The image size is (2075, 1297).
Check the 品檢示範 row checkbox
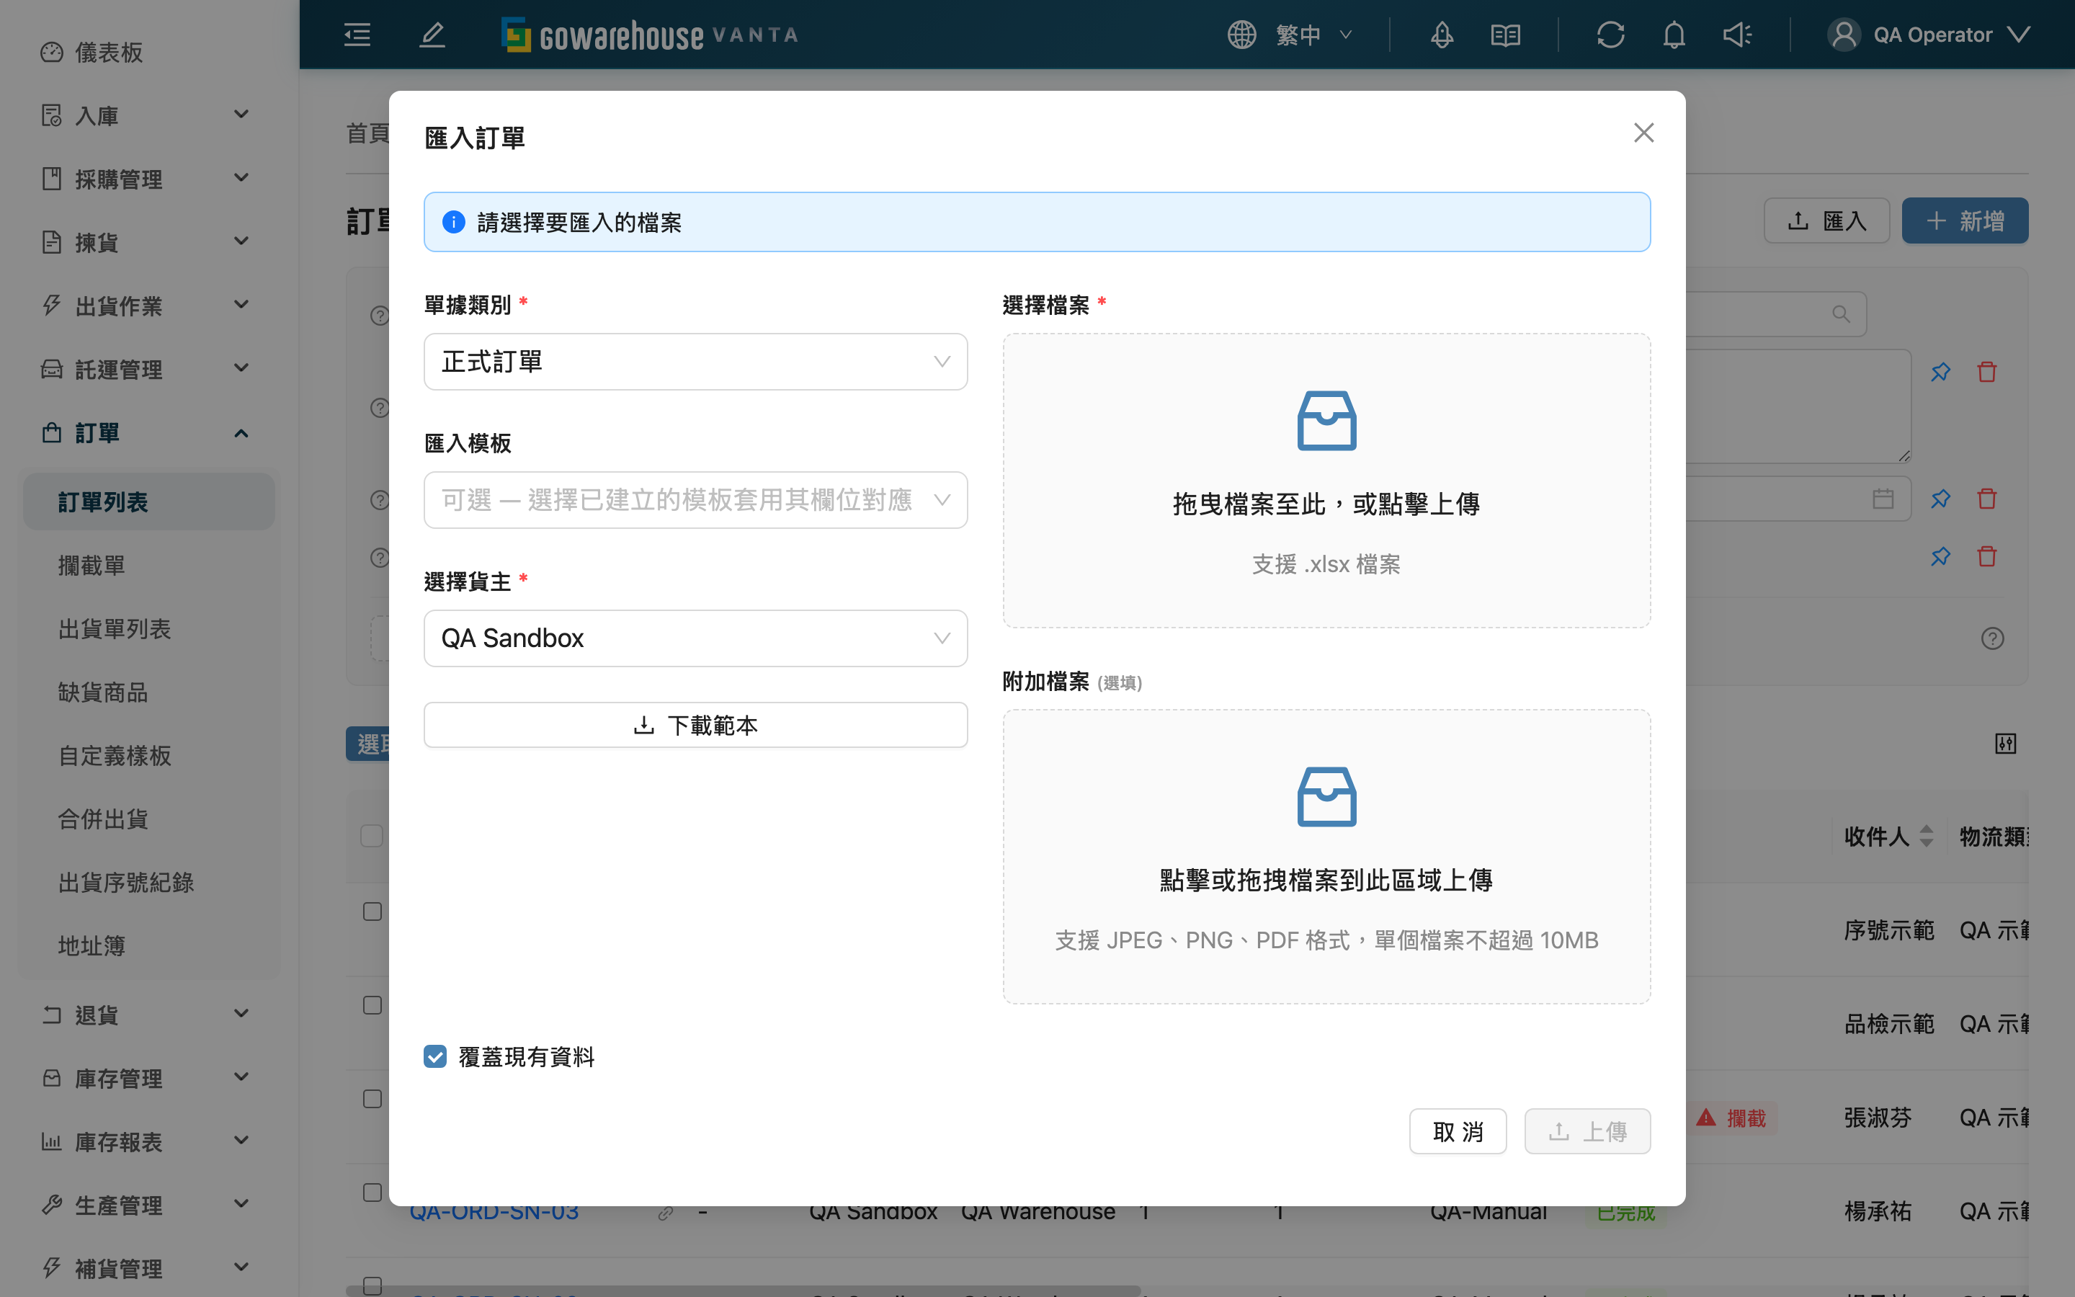(372, 1004)
